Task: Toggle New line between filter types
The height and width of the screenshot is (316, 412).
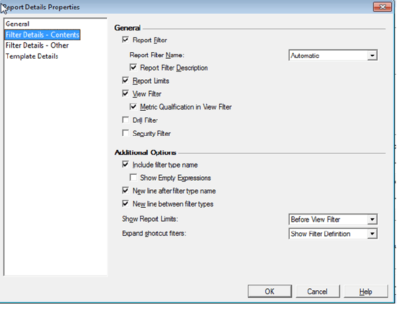Action: coord(126,204)
